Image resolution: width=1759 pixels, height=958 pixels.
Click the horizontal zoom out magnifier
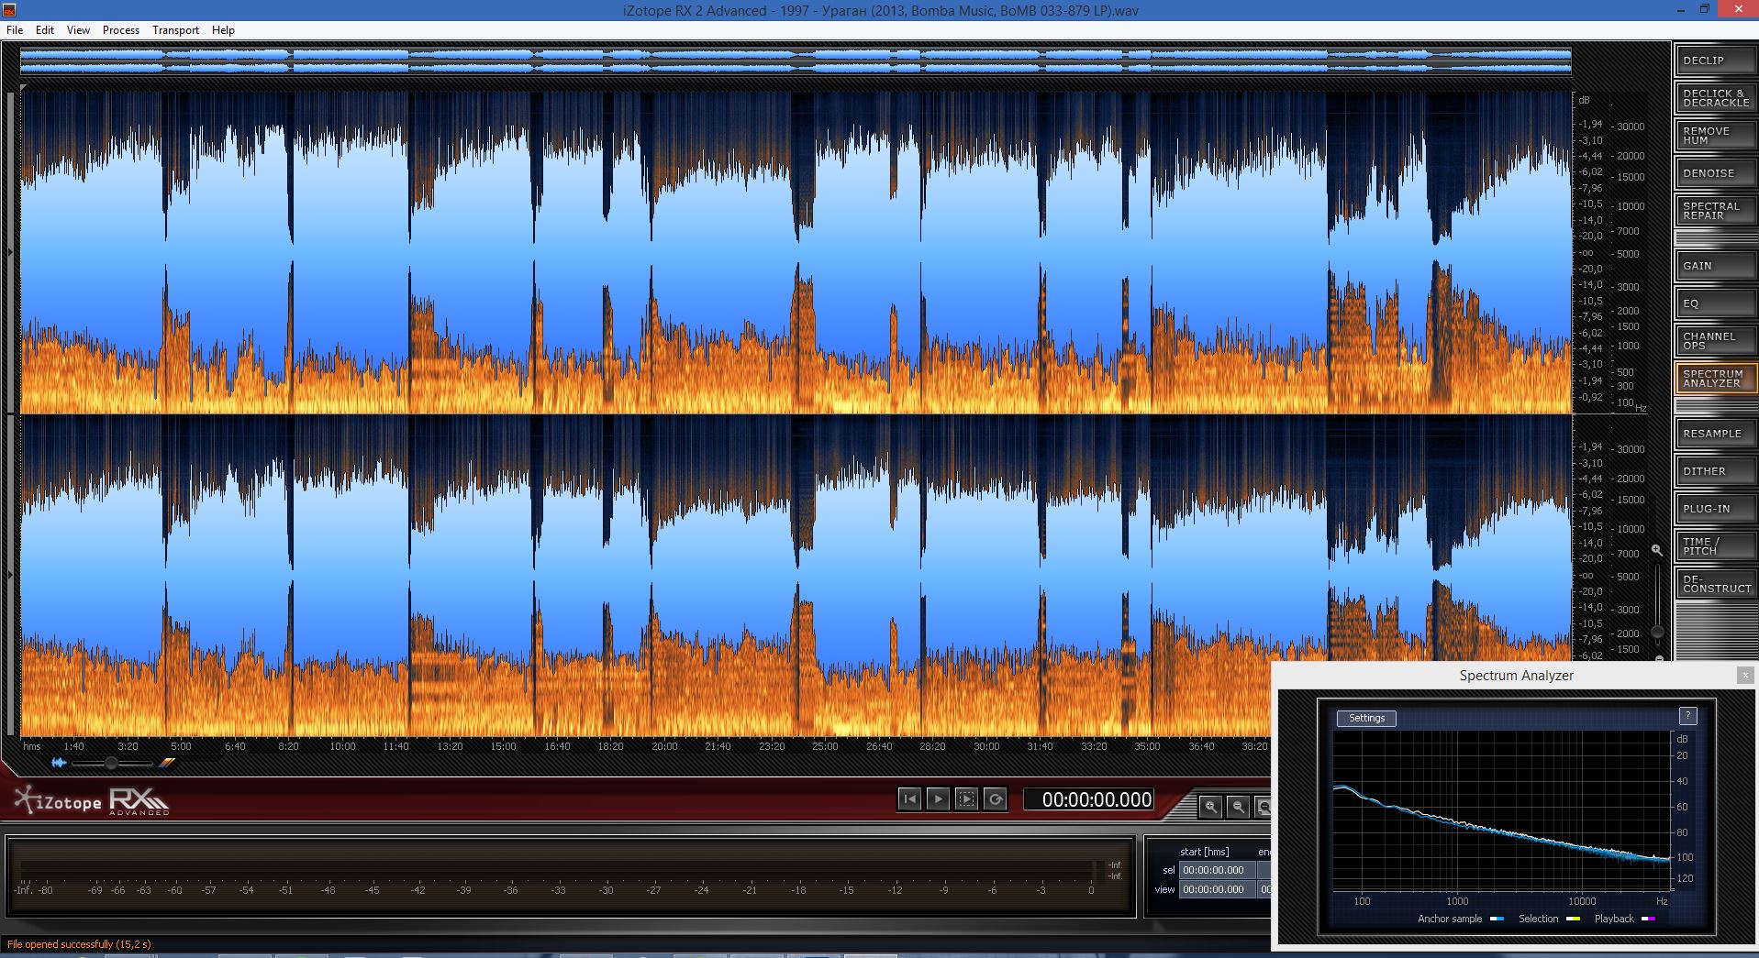(x=1238, y=807)
